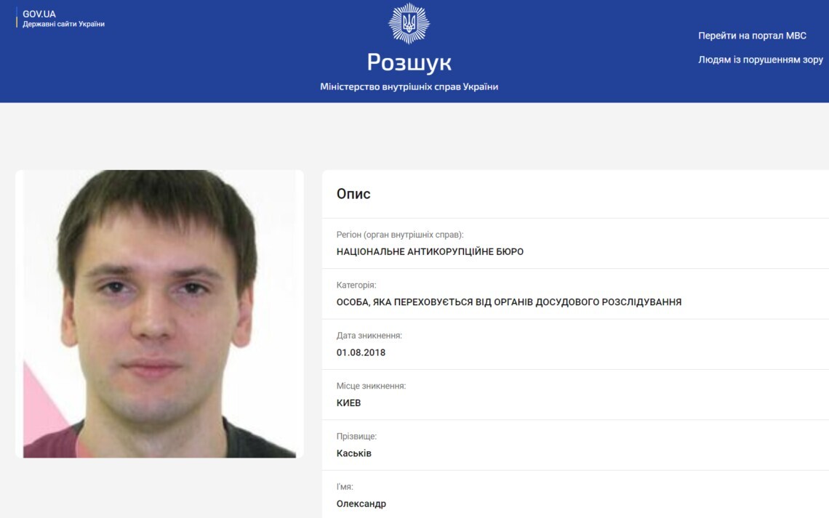
Task: Click the 'Категорія:' field label
Action: click(x=356, y=285)
